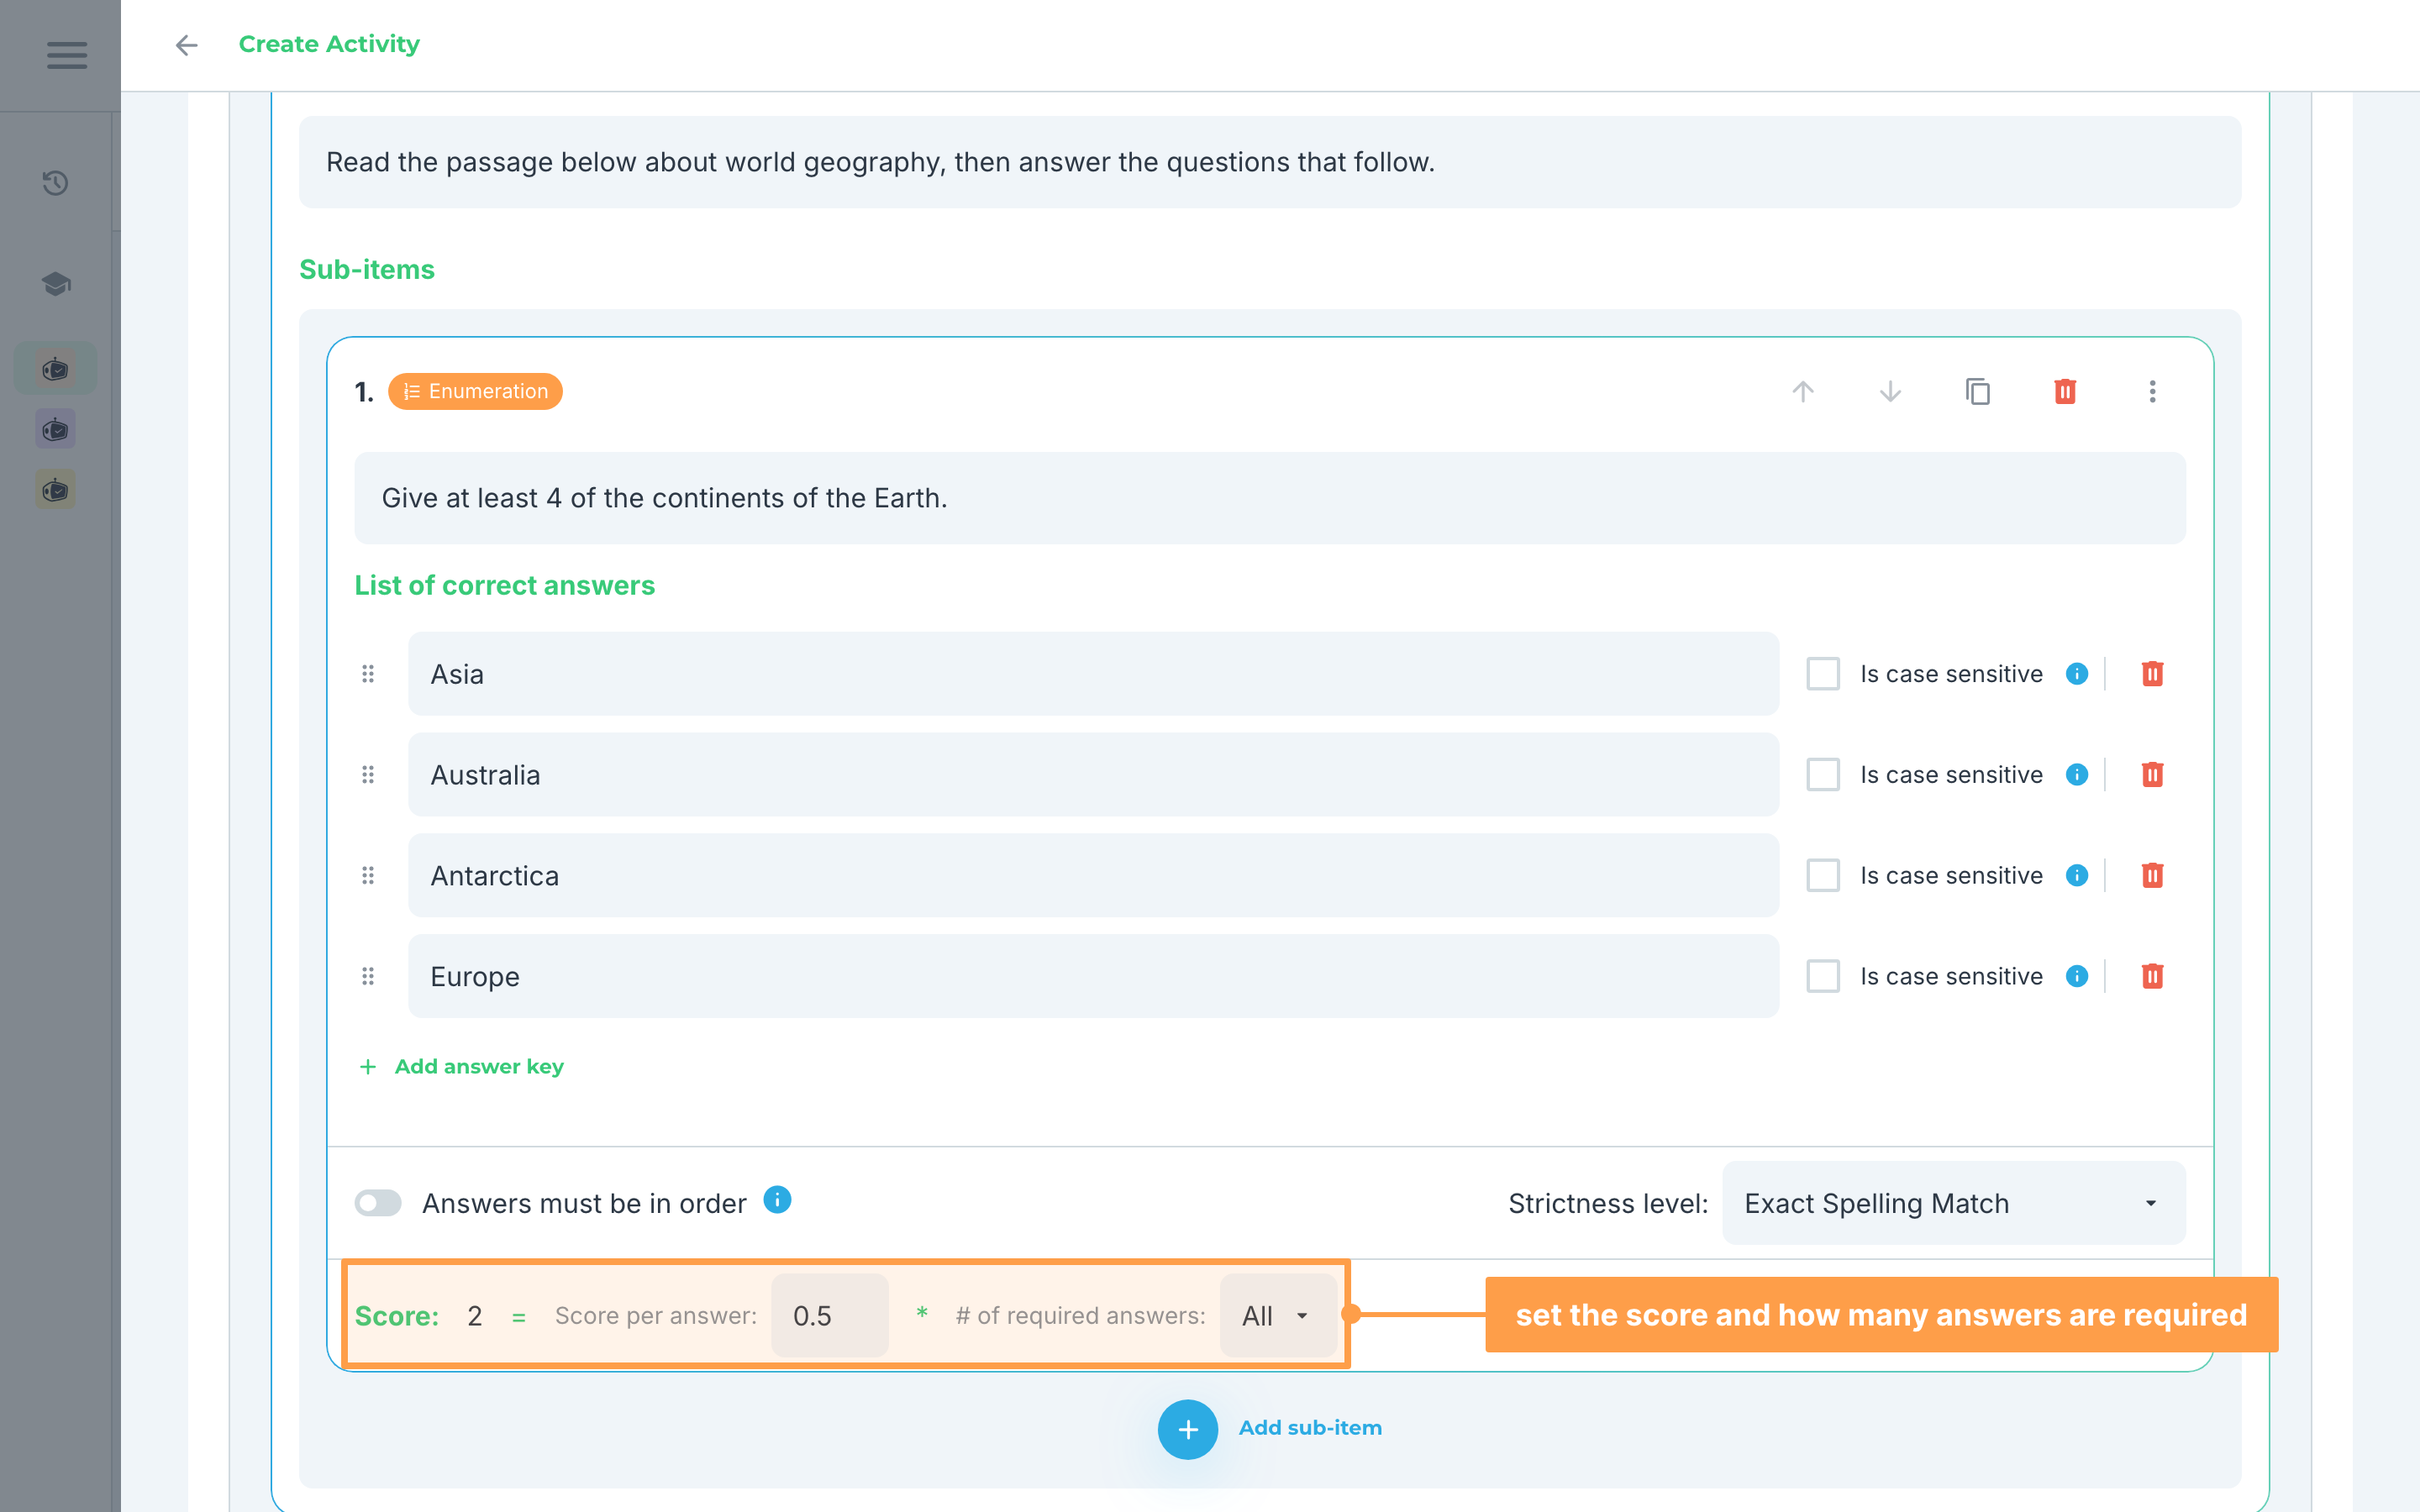
Task: Toggle Answers must be in order
Action: coord(378,1203)
